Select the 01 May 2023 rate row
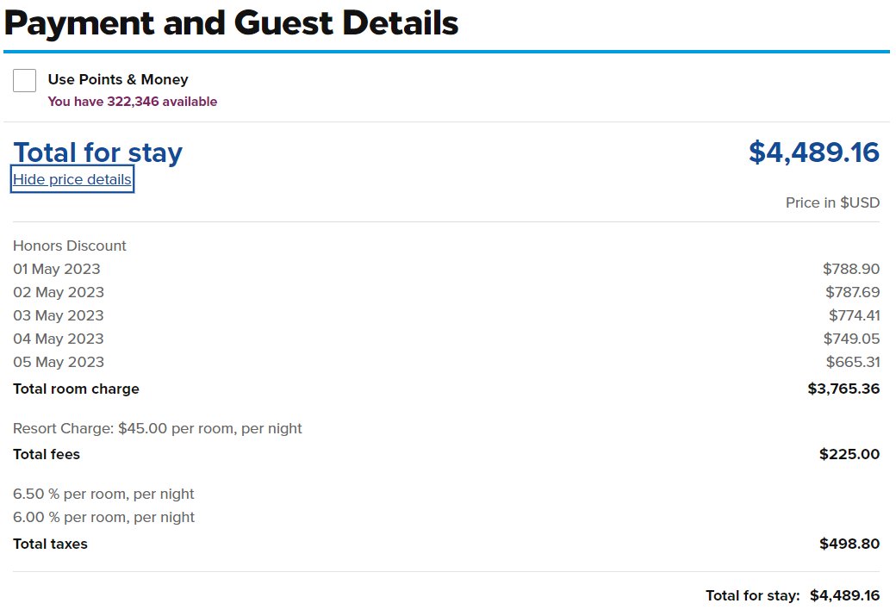The image size is (896, 616). [x=446, y=269]
